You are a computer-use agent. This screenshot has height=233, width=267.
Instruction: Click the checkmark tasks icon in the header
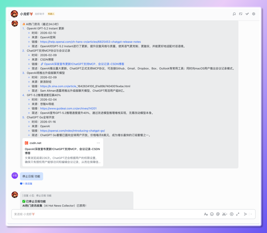point(247,14)
